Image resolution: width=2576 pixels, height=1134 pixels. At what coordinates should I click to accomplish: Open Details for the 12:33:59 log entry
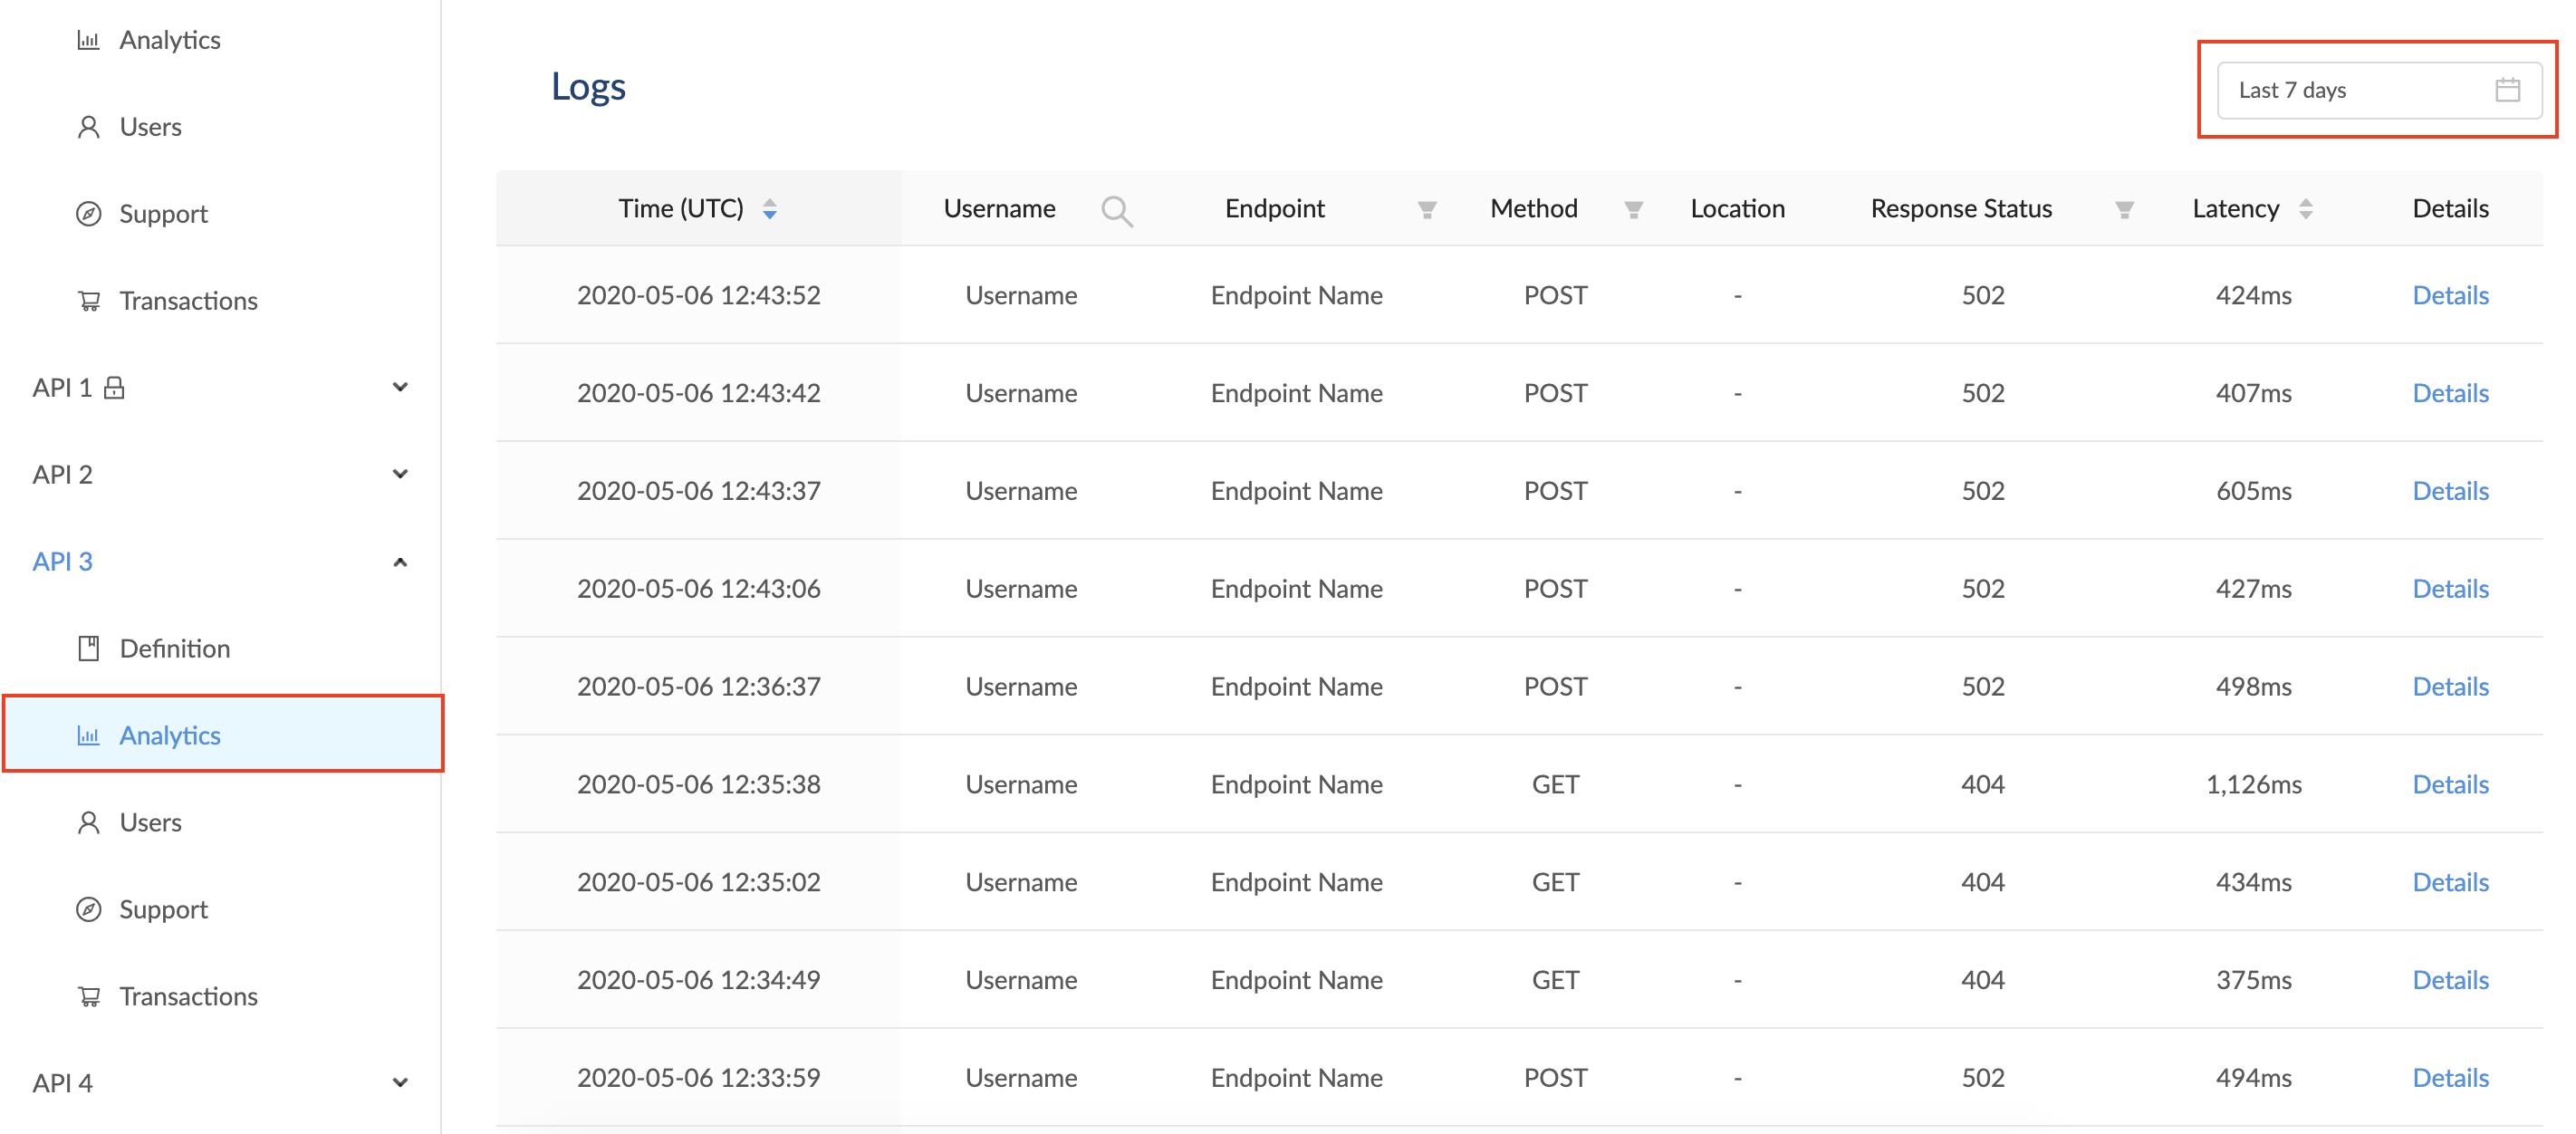click(x=2449, y=1078)
